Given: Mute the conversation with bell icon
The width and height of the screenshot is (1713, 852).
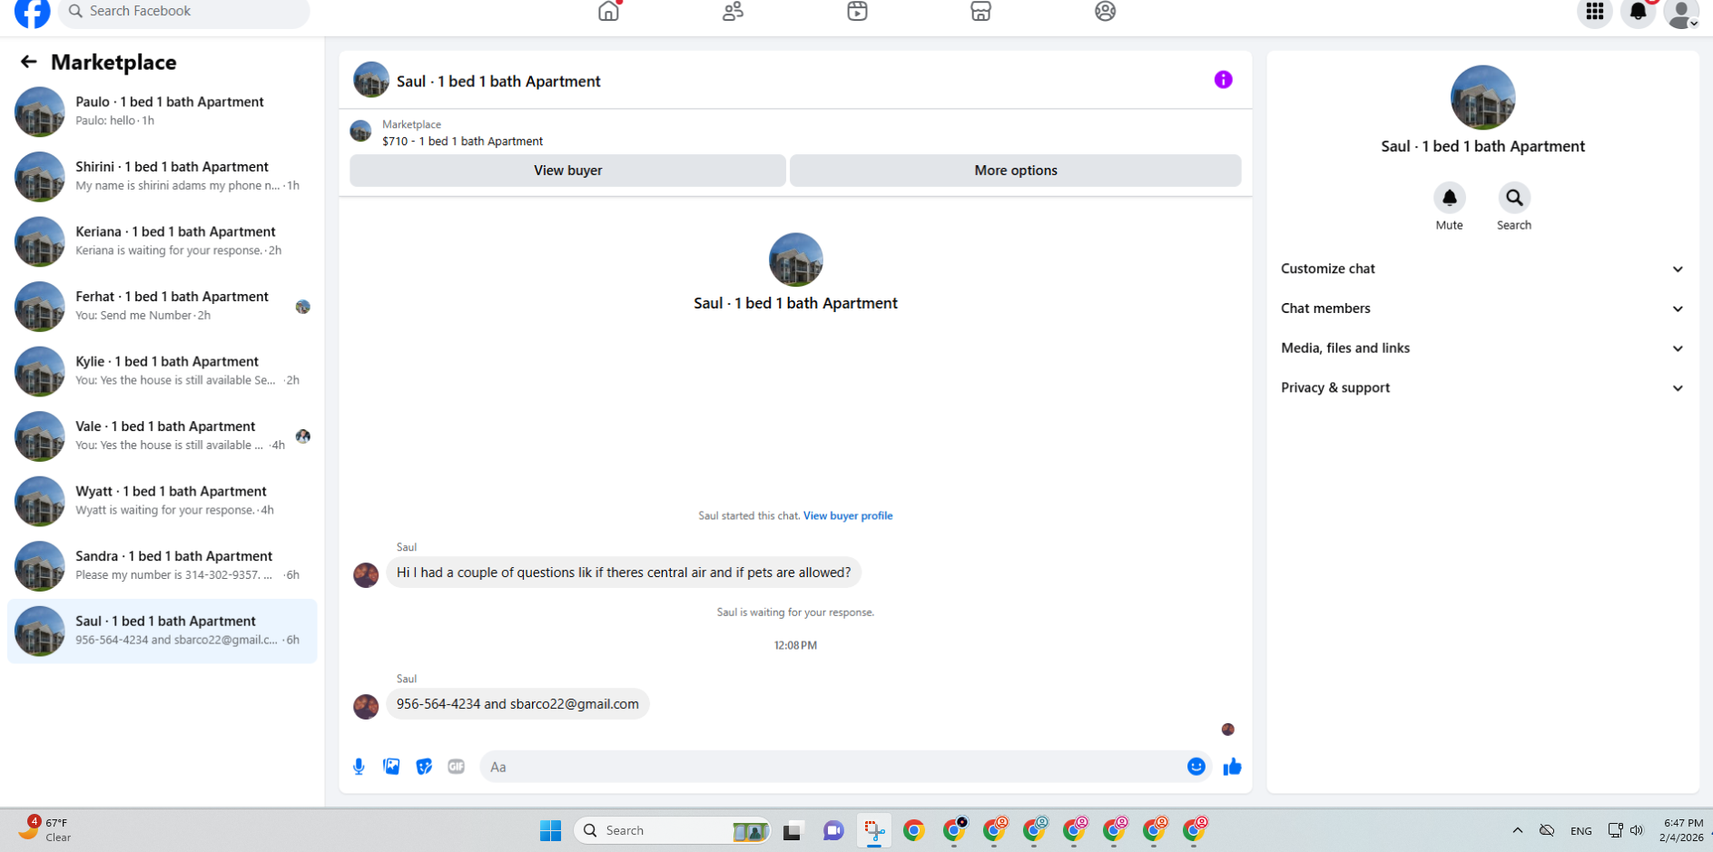Looking at the screenshot, I should click(1450, 198).
